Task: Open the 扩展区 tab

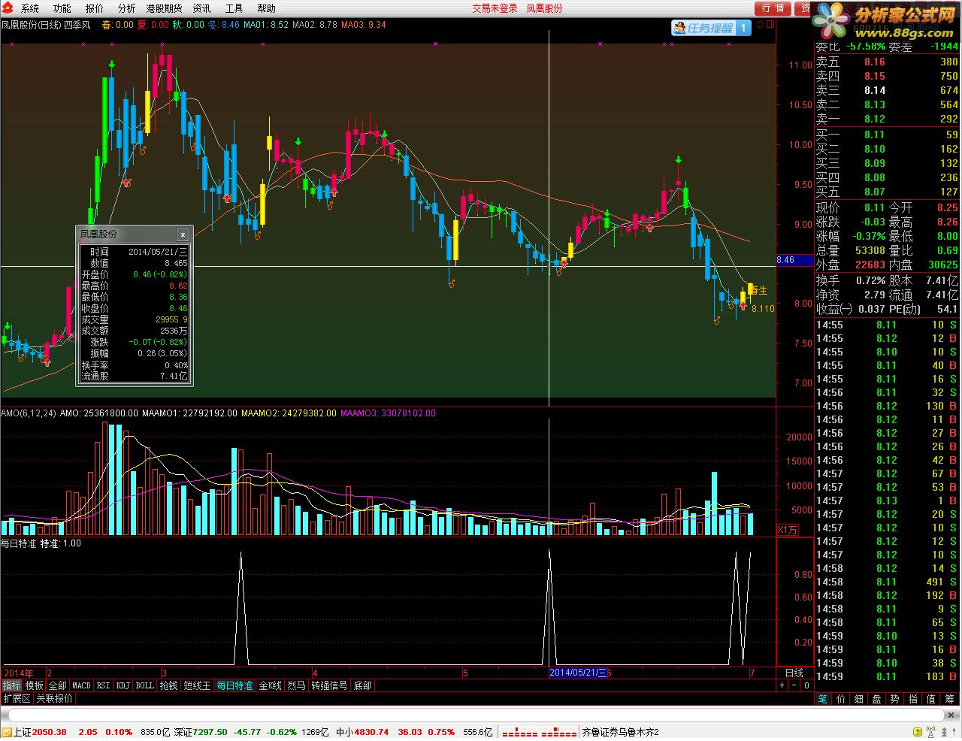Action: (17, 698)
